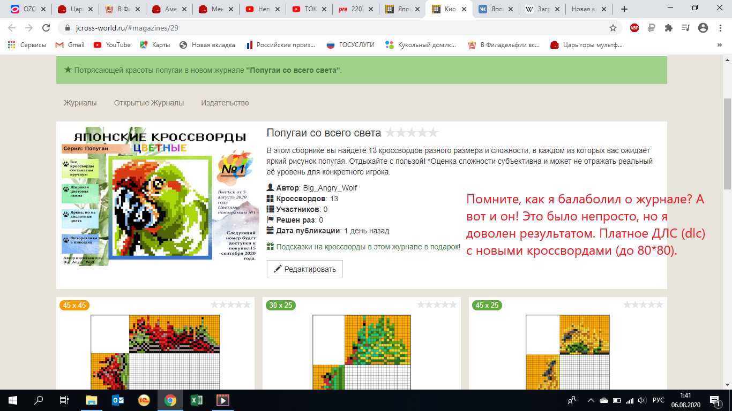Image resolution: width=732 pixels, height=411 pixels.
Task: Open the Chrome three-dot menu
Action: pos(720,28)
